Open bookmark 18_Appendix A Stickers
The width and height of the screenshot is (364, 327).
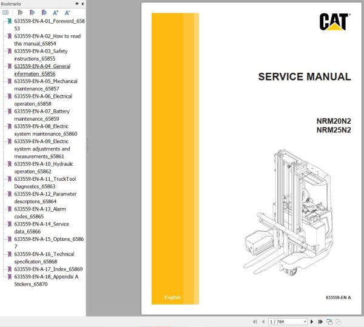coord(46,280)
